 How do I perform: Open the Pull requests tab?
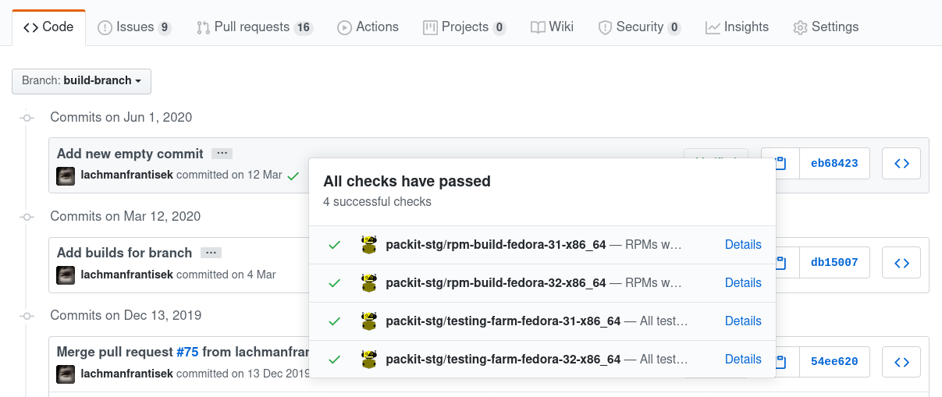[254, 27]
